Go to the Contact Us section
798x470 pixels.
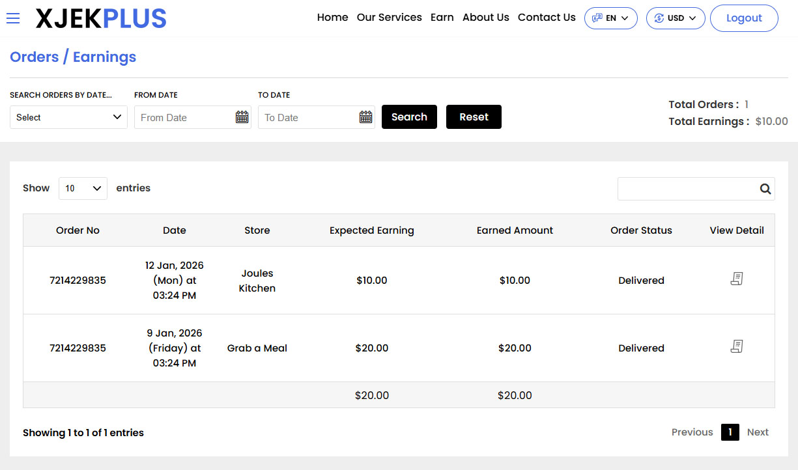(x=547, y=18)
